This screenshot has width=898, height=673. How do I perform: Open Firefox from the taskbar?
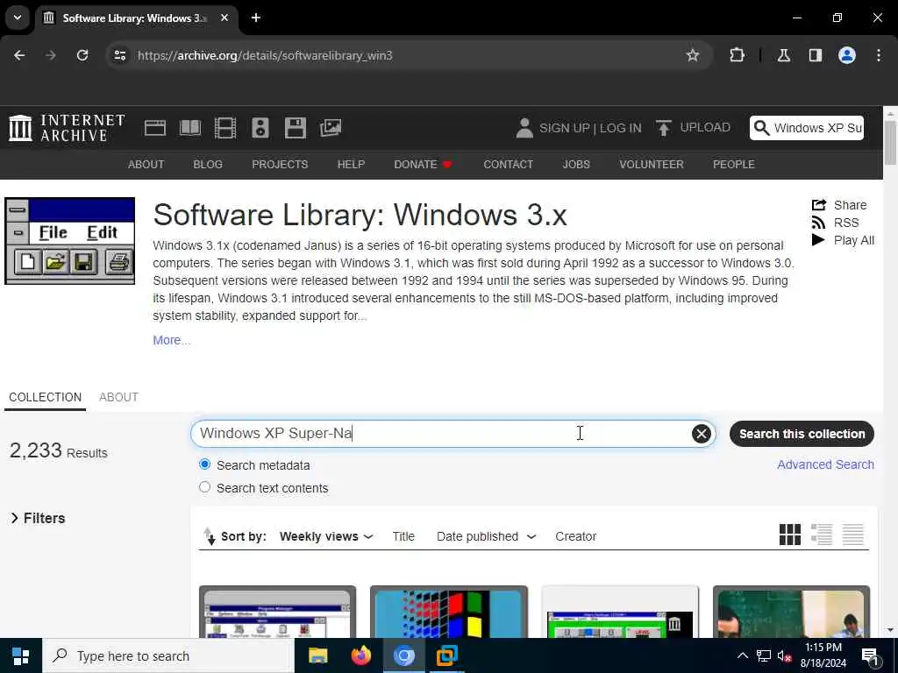360,655
